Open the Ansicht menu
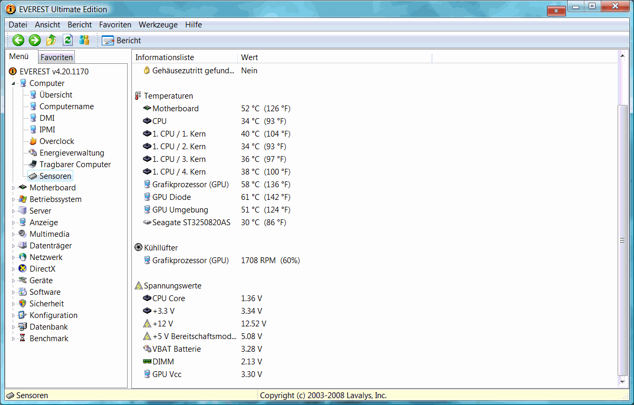 (x=47, y=25)
